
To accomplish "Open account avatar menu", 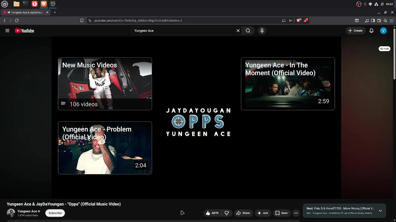I will tap(383, 31).
